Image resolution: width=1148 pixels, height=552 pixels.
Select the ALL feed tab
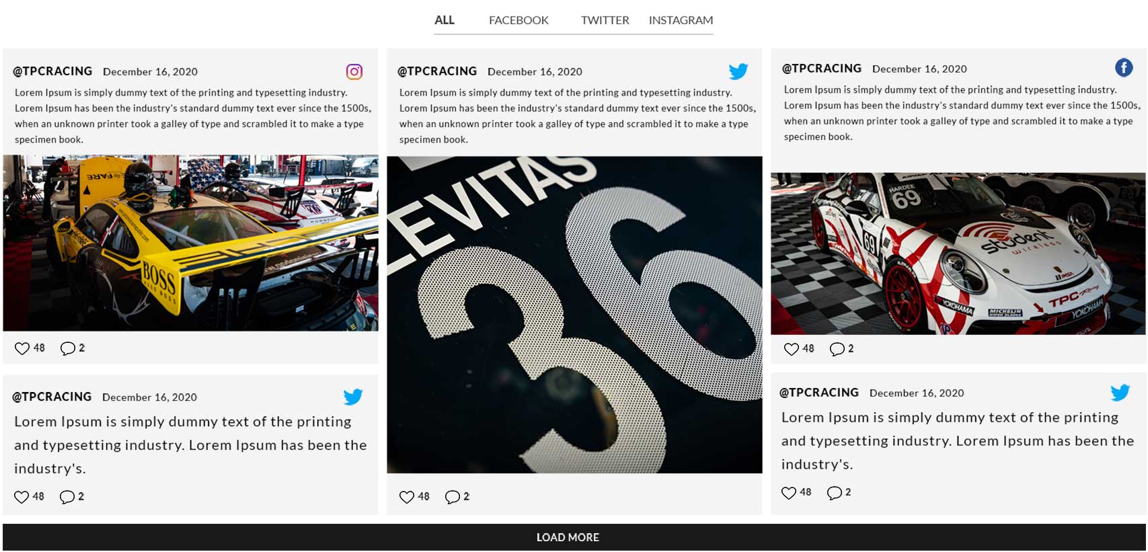(445, 20)
